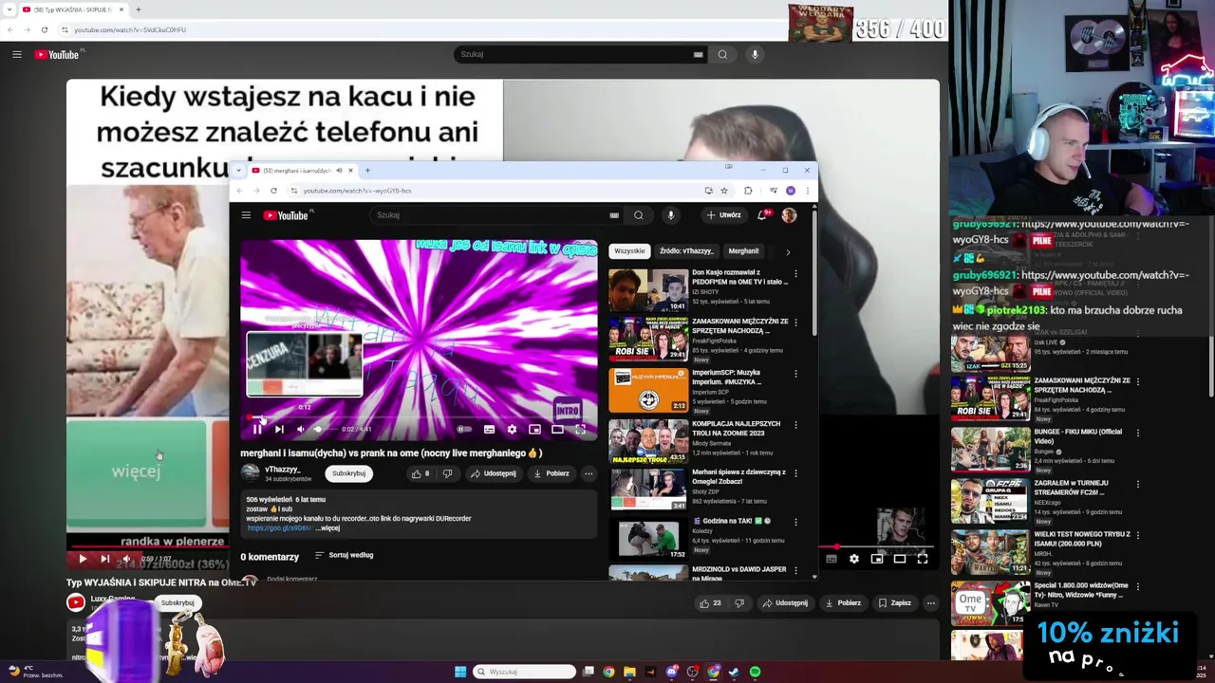This screenshot has width=1215, height=683.
Task: Open Don Kasjo video thumbnail
Action: 648,290
